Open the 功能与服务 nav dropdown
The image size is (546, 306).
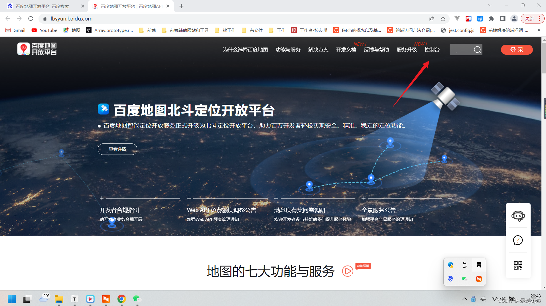[288, 50]
